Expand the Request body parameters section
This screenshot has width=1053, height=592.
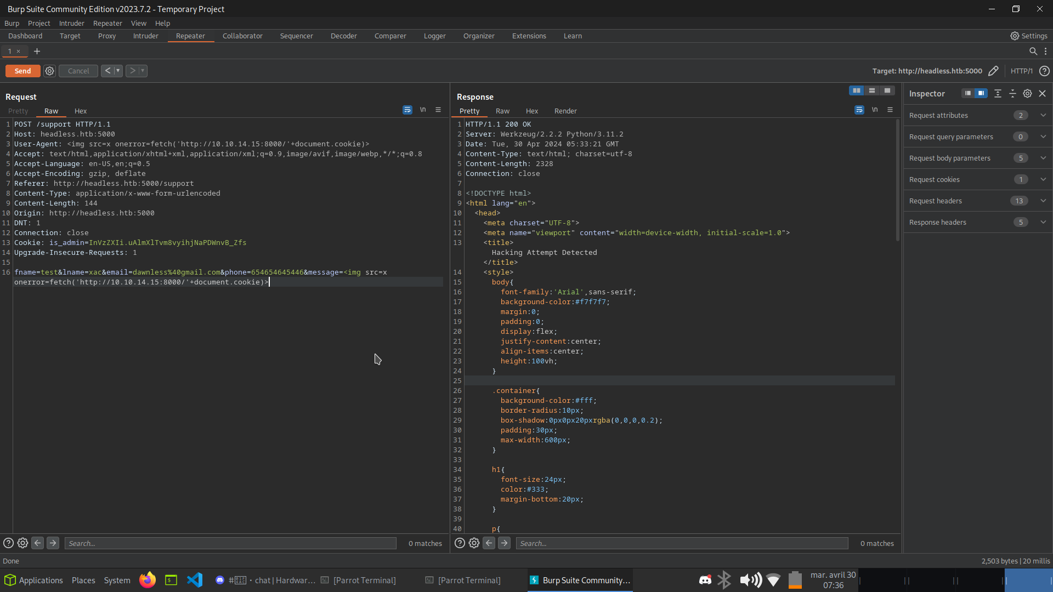[1043, 157]
